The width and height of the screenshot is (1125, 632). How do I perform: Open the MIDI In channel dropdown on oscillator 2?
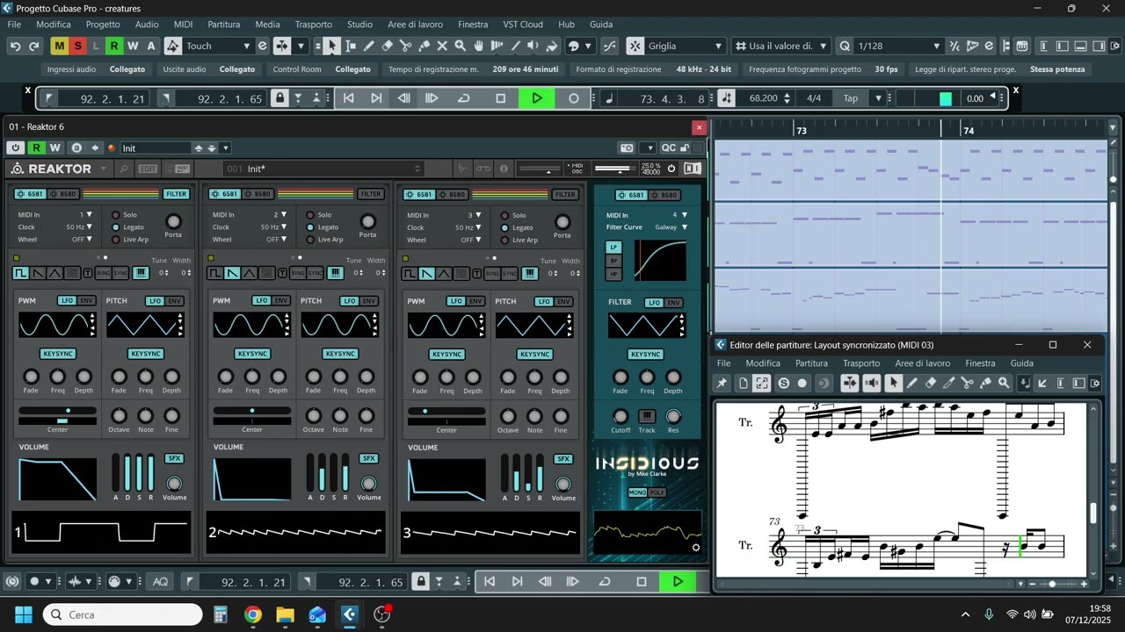280,215
